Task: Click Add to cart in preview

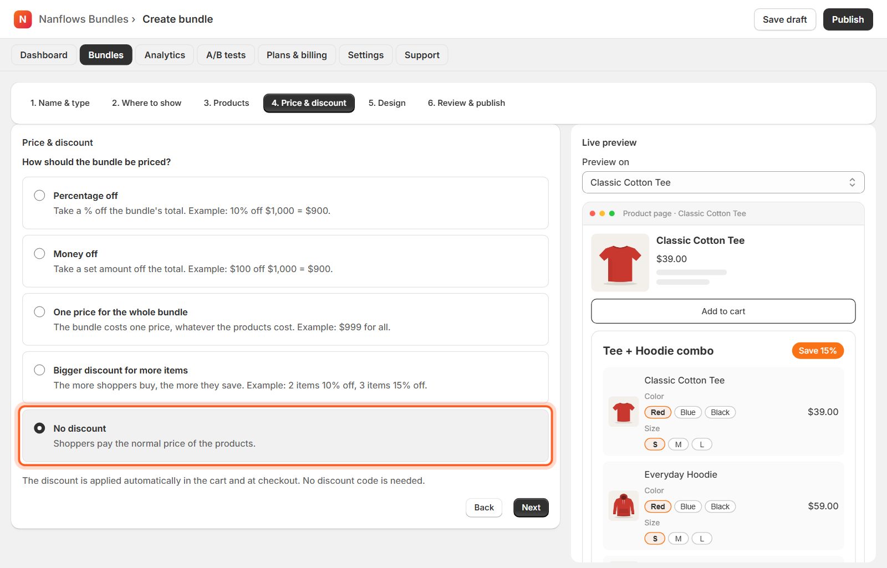Action: coord(723,311)
